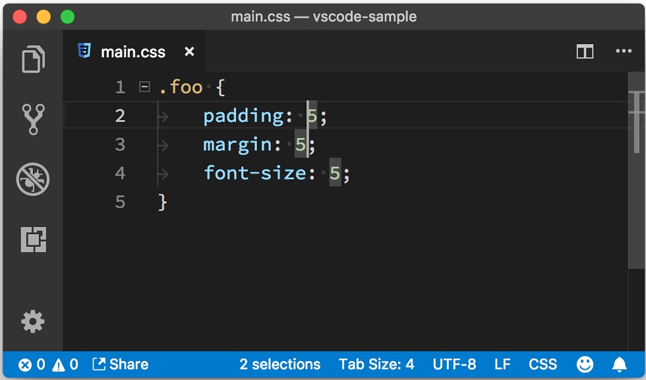The height and width of the screenshot is (380, 646).
Task: Close the main.css tab
Action: click(x=190, y=51)
